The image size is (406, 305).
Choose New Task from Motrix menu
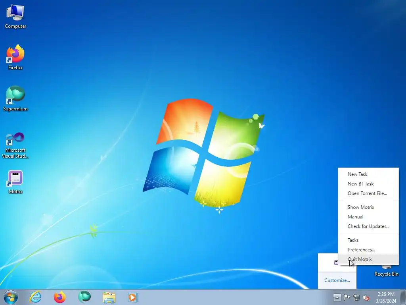pyautogui.click(x=368, y=174)
